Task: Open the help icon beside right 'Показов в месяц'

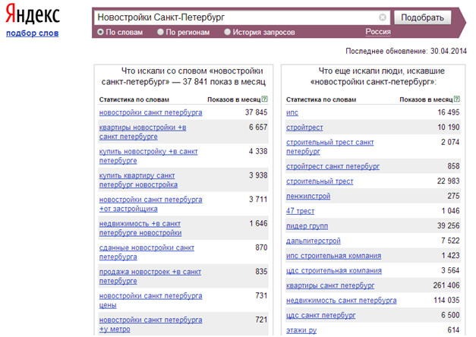Action: tap(457, 99)
